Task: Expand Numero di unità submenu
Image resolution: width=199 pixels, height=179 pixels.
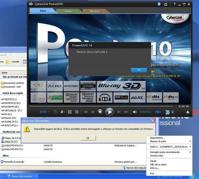Action: tap(169, 141)
